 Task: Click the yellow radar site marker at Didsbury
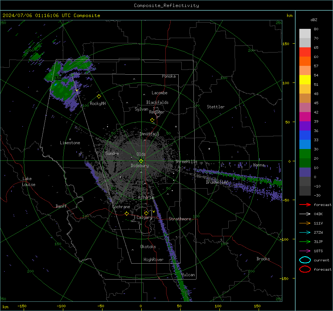click(141, 161)
